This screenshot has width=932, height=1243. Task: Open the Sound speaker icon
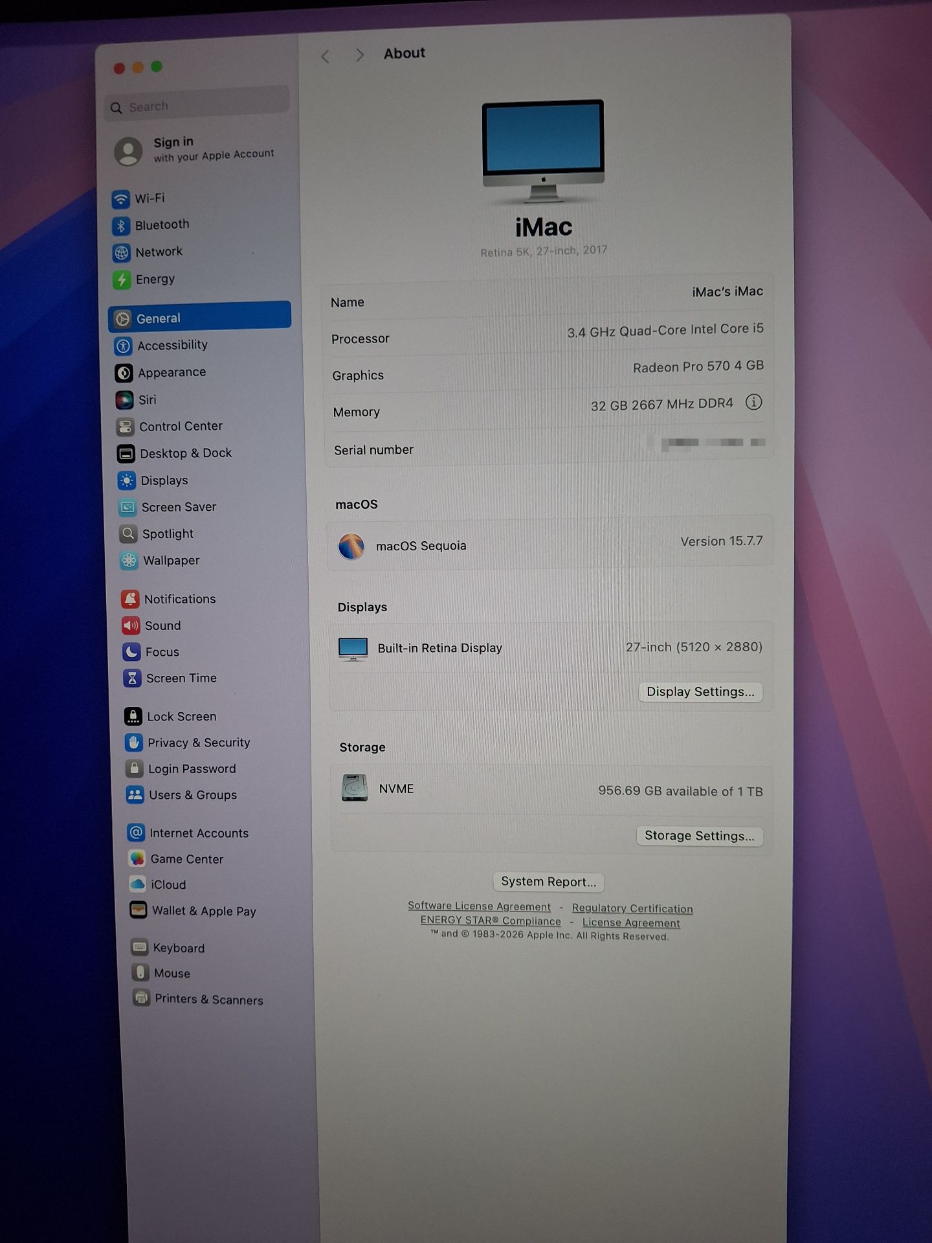click(131, 626)
